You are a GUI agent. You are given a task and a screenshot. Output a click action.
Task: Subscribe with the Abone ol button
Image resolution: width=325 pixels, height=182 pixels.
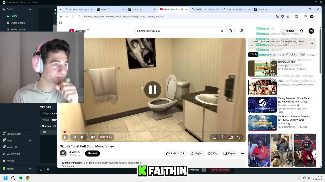click(x=92, y=153)
